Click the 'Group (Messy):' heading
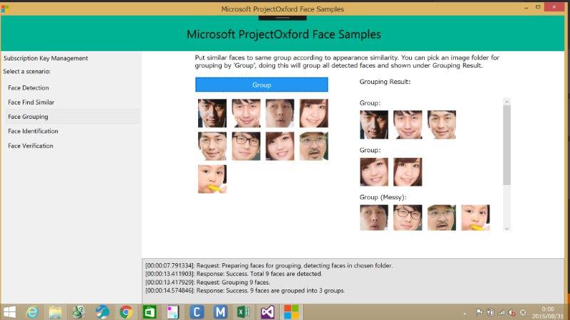This screenshot has height=320, width=570. tap(383, 197)
